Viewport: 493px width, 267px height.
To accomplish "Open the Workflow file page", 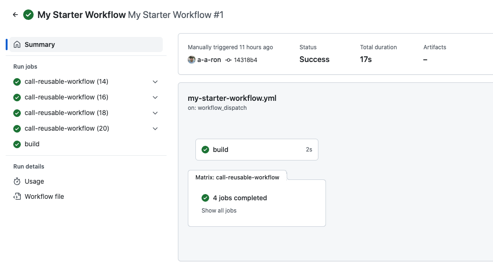I will click(44, 196).
